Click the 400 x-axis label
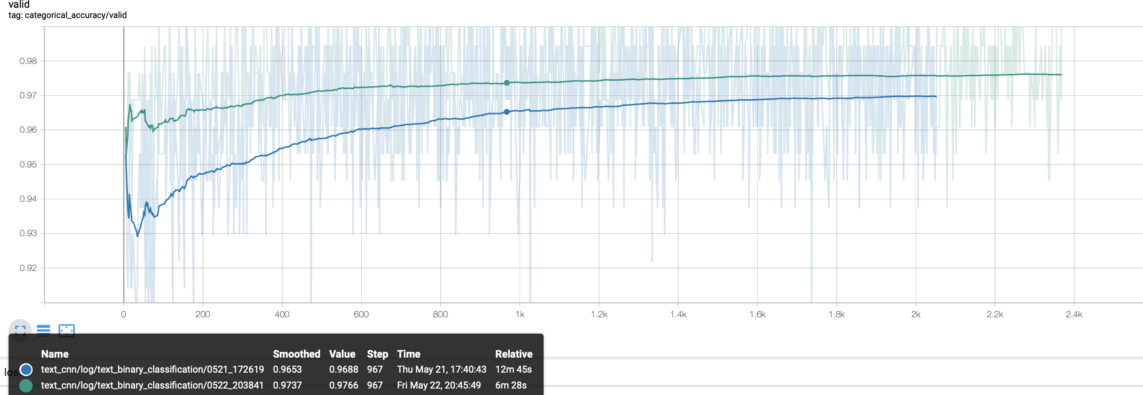 (282, 314)
